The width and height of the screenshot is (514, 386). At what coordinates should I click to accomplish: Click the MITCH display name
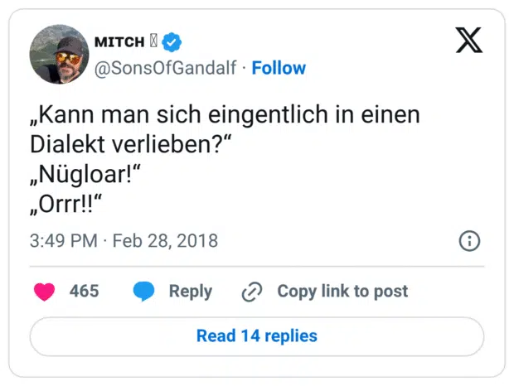pyautogui.click(x=120, y=42)
